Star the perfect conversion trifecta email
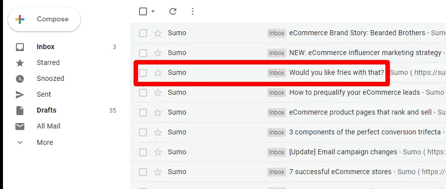The width and height of the screenshot is (446, 189). tap(158, 132)
